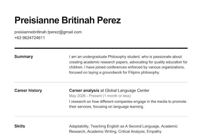Image resolution: width=202 pixels, height=137 pixels.
Task: Click the Gmail email address
Action: pos(48,32)
